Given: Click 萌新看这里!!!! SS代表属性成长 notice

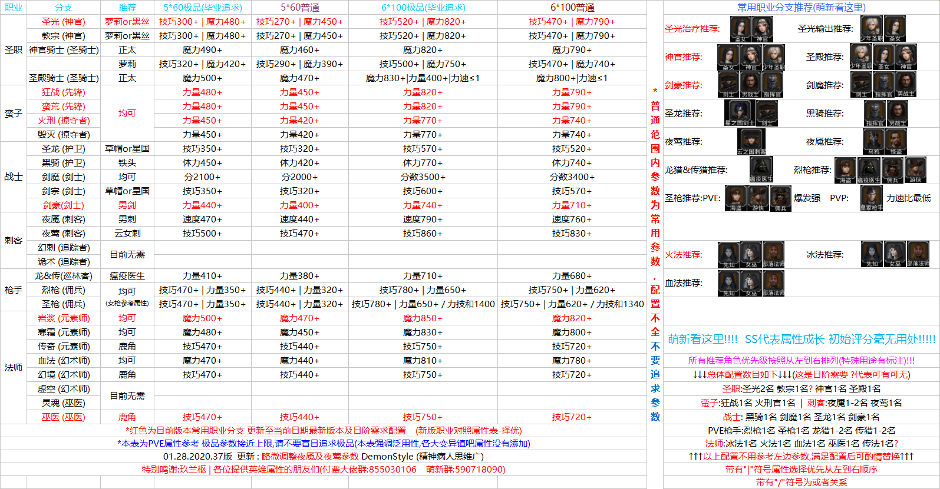Looking at the screenshot, I should click(x=802, y=340).
